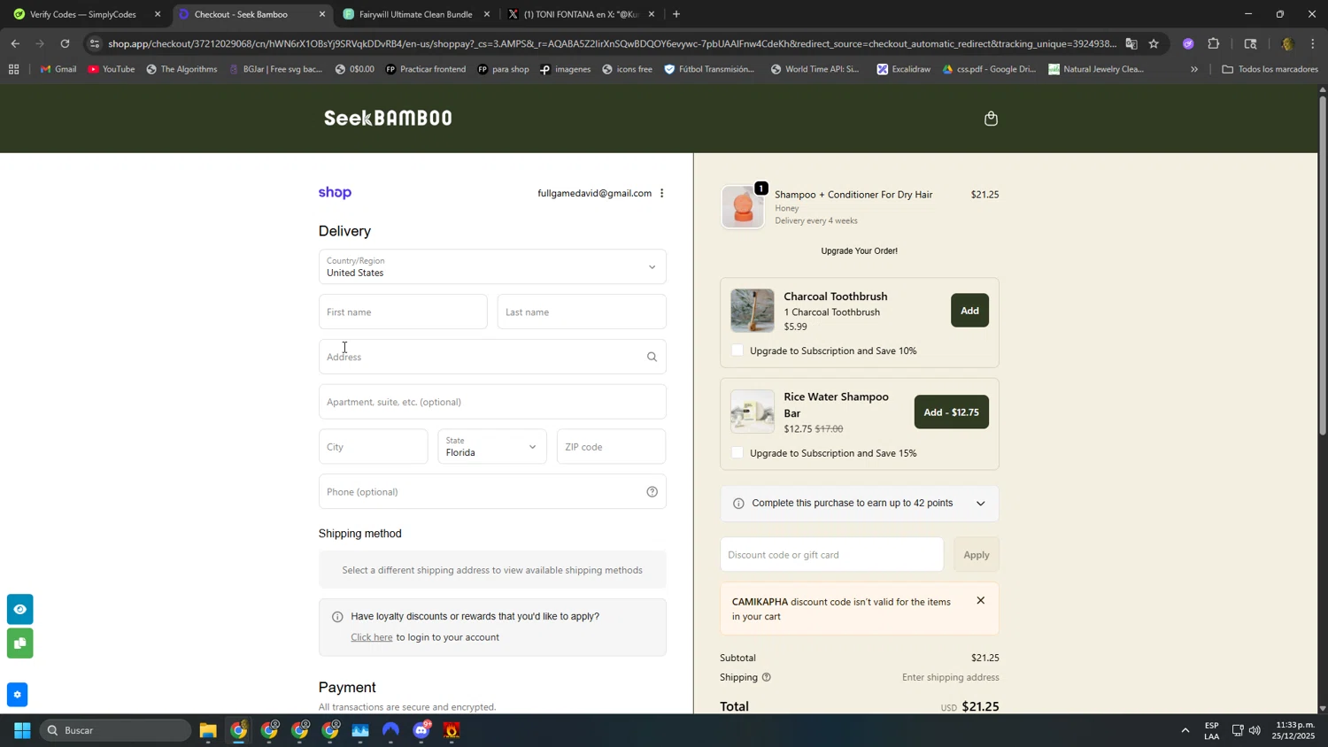Click the Last name field
1328x747 pixels.
582,312
